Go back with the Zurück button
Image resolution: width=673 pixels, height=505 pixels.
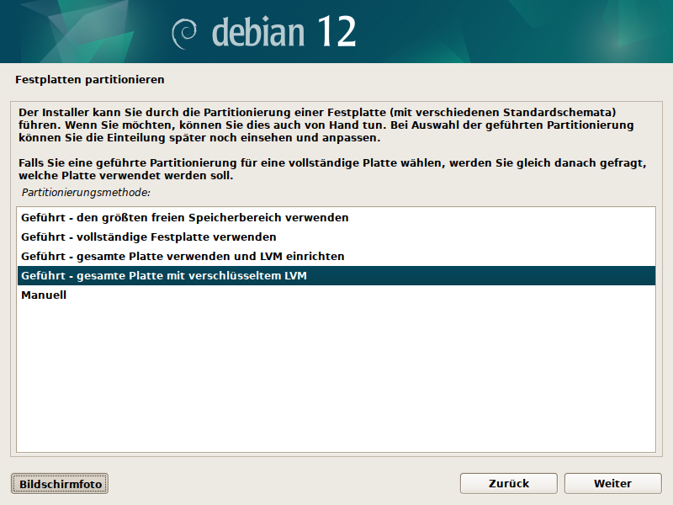click(x=508, y=483)
